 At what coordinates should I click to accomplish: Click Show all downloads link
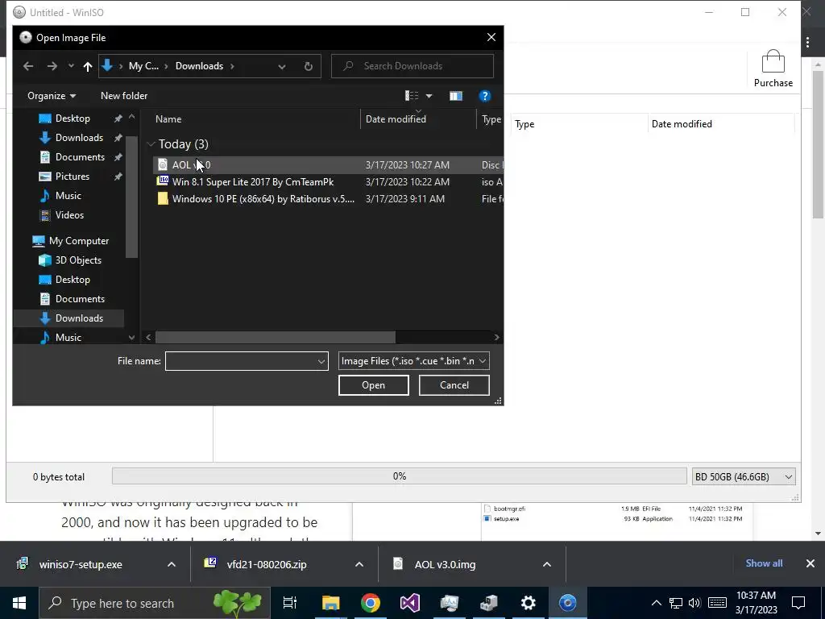click(x=764, y=563)
